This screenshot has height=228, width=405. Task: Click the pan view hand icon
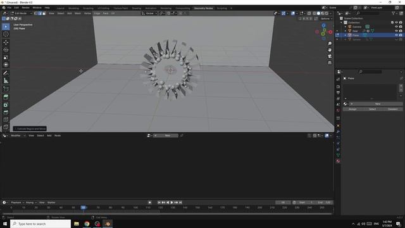[330, 50]
